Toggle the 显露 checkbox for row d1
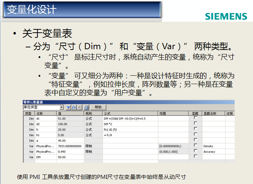The height and width of the screenshot is (184, 253). tap(195, 118)
